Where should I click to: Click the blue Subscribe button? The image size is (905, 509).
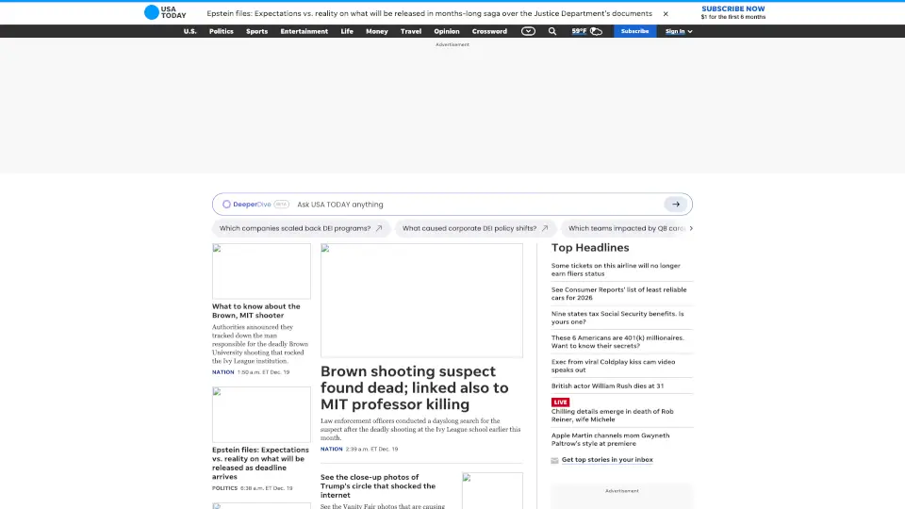click(x=634, y=31)
